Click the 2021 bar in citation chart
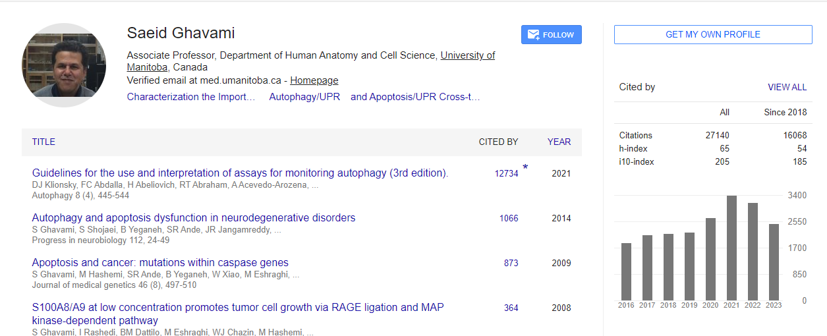 tap(731, 248)
